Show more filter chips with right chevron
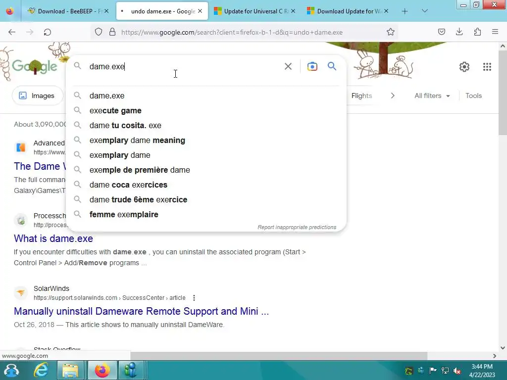This screenshot has height=380, width=507. click(x=393, y=95)
